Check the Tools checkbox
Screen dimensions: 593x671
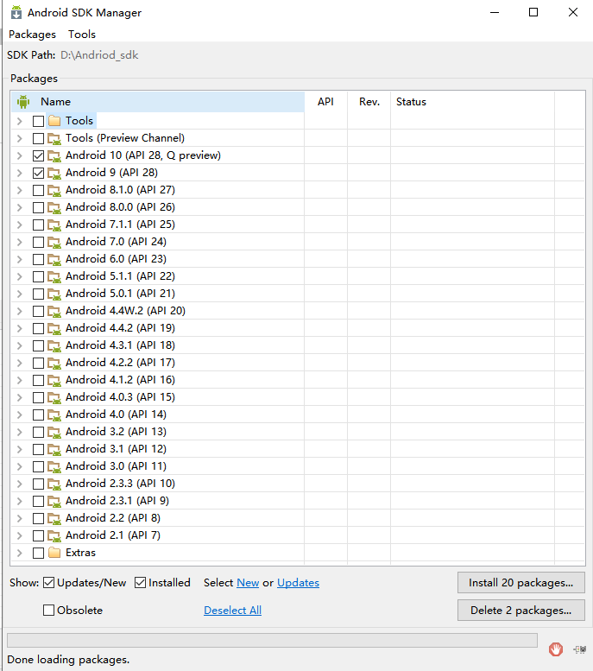(x=38, y=121)
